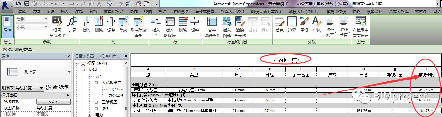Click the 编辑类型 edit type button

tap(58, 87)
